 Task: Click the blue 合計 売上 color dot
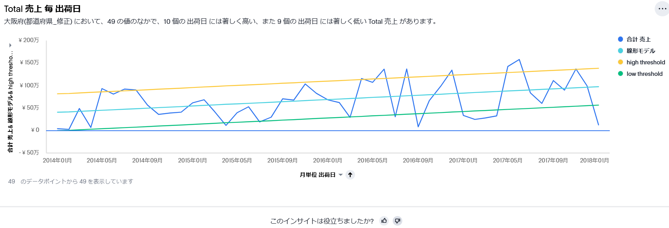621,39
